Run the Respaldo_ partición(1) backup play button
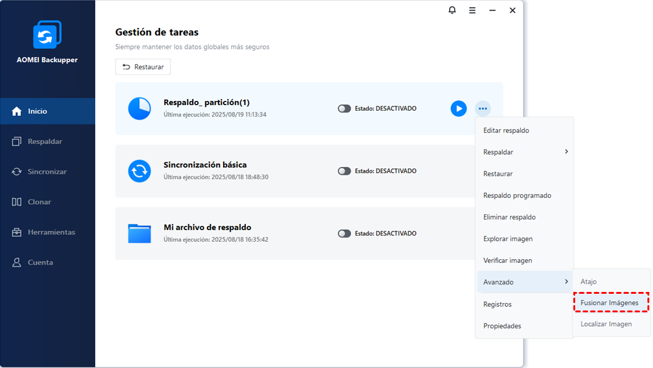The width and height of the screenshot is (653, 368). 458,109
